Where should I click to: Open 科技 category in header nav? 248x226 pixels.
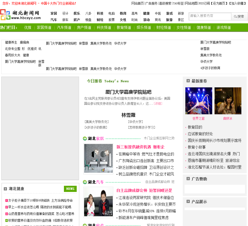[x=100, y=13]
